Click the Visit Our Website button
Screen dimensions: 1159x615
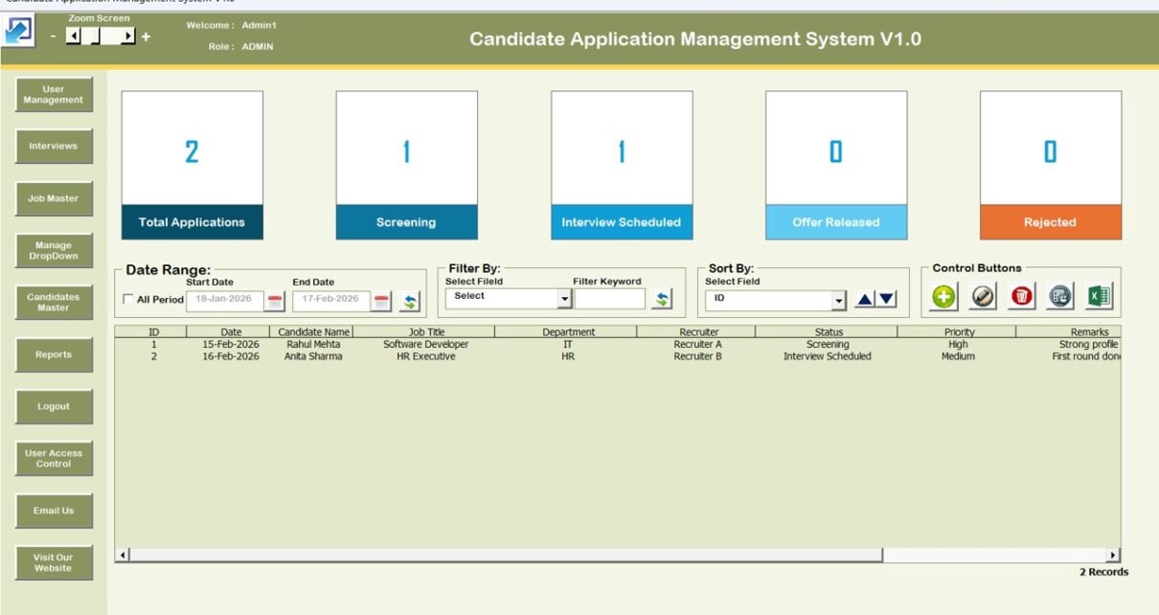[x=54, y=562]
